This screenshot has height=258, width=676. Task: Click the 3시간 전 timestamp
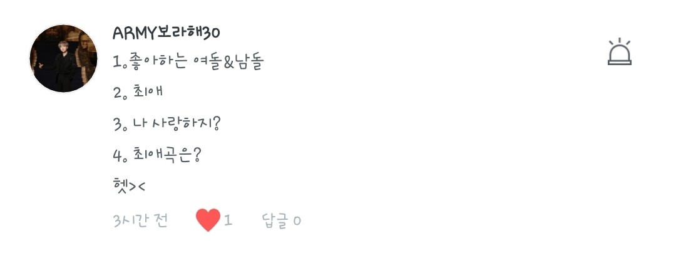click(141, 220)
